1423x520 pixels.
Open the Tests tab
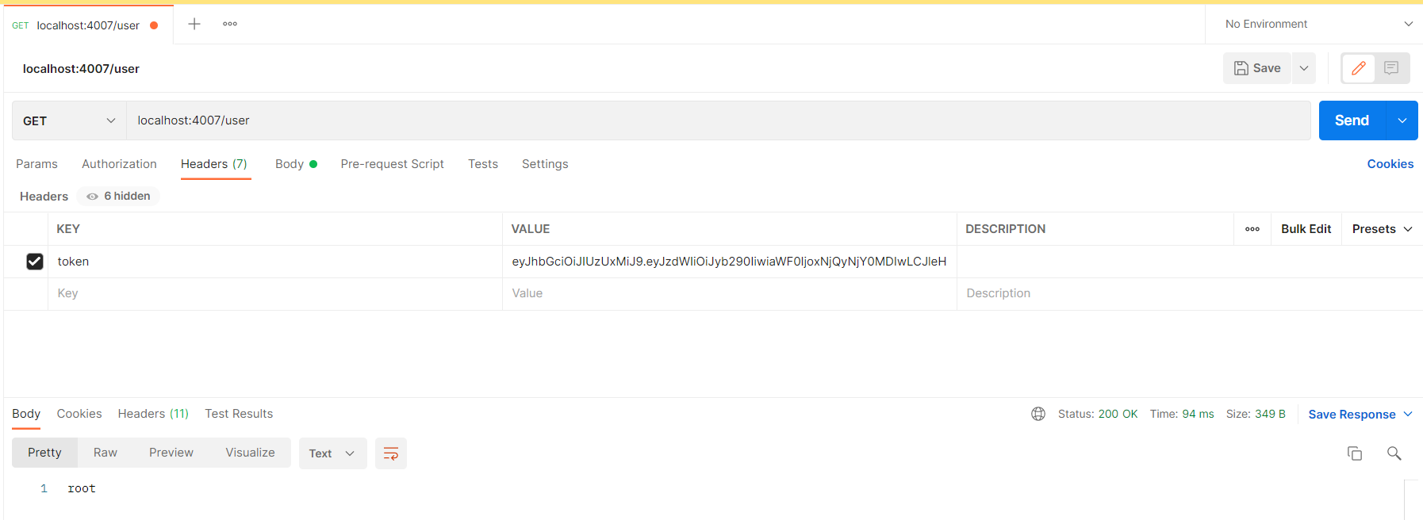click(x=483, y=164)
